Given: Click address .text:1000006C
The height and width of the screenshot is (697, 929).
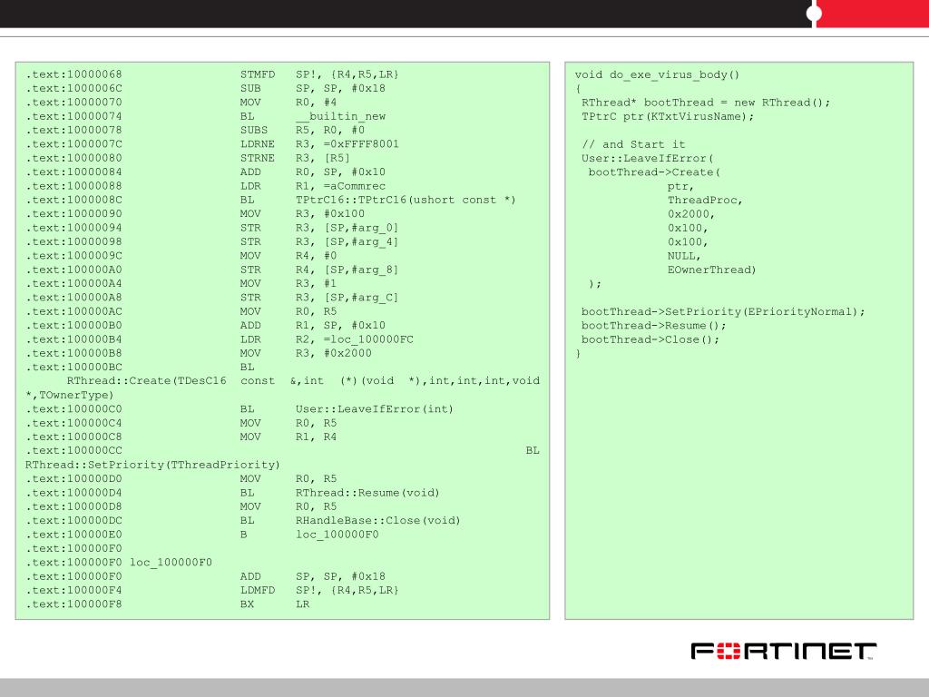Looking at the screenshot, I should click(x=74, y=88).
